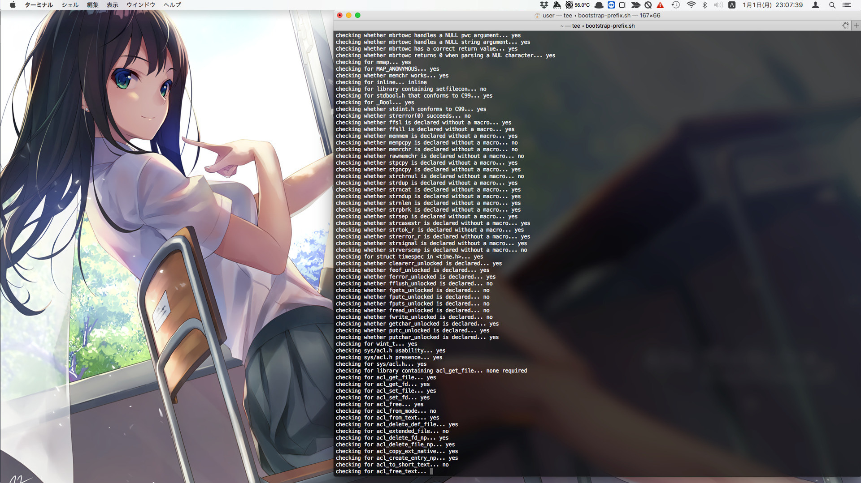Open the TeamViewer menu bar icon
Viewport: 861px width, 483px height.
611,5
